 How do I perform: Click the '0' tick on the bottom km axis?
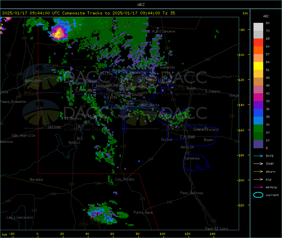(x=37, y=234)
